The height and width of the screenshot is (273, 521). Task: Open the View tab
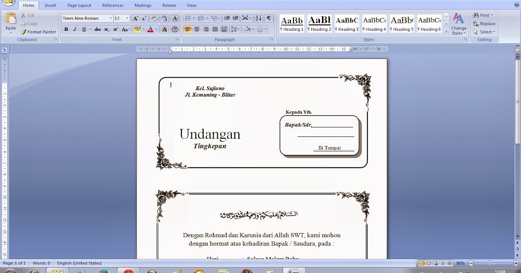(191, 5)
